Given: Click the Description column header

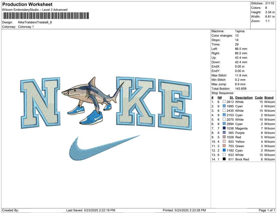Looking at the screenshot, I should coord(244,97).
